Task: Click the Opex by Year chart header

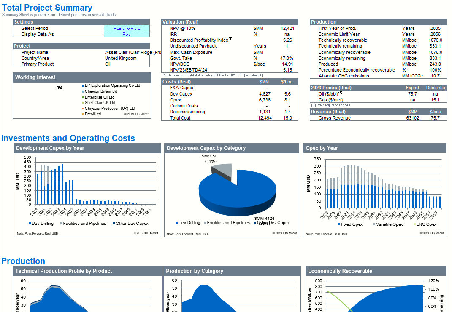Action: [x=322, y=148]
